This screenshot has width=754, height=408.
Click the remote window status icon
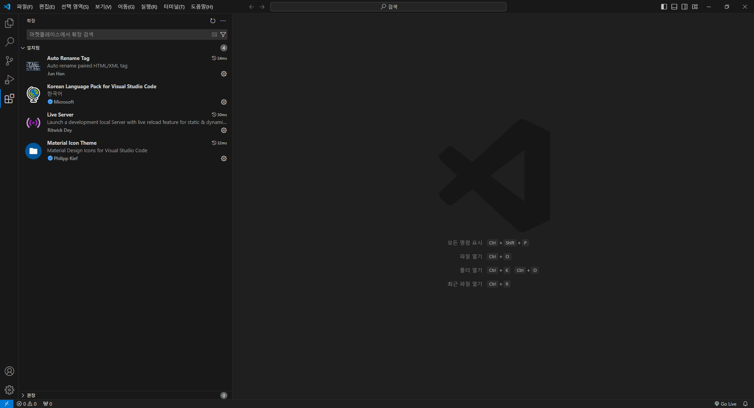click(7, 404)
